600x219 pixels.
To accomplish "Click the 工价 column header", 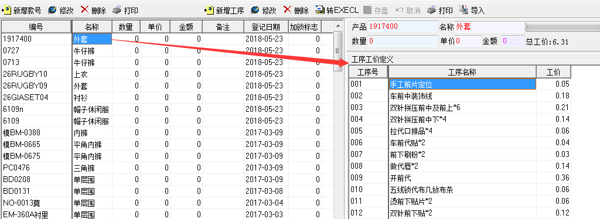I will [553, 72].
